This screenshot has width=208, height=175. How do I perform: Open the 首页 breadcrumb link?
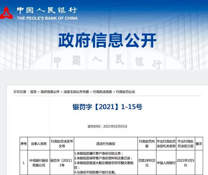33,92
